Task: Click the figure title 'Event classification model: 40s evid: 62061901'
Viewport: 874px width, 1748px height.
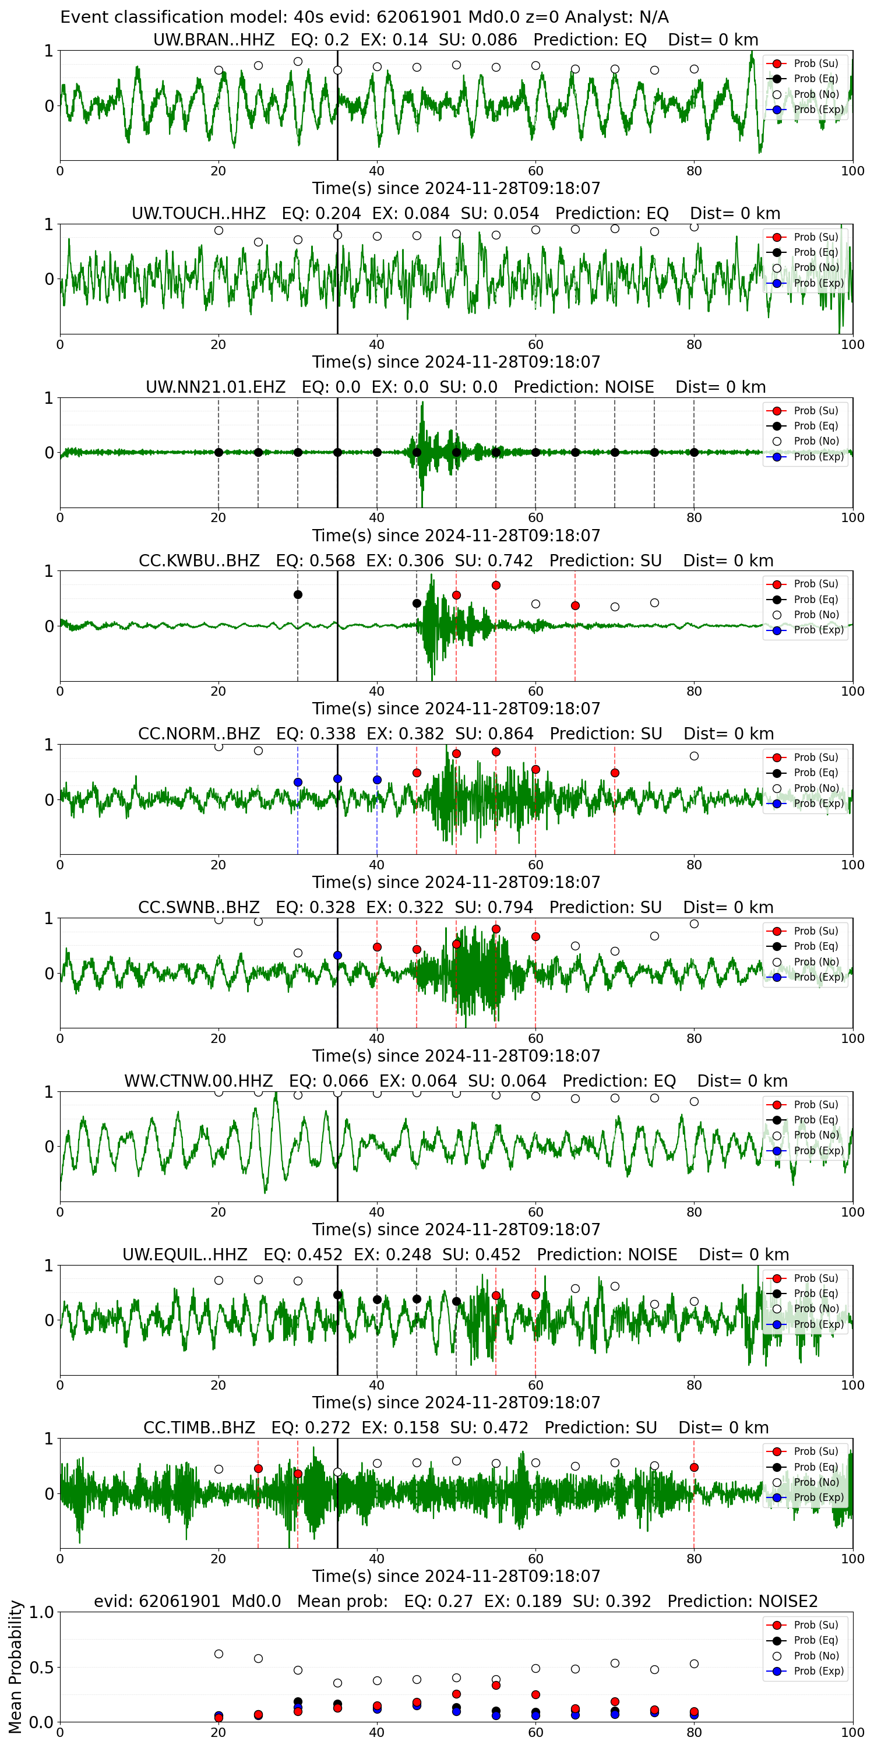Action: click(x=364, y=17)
